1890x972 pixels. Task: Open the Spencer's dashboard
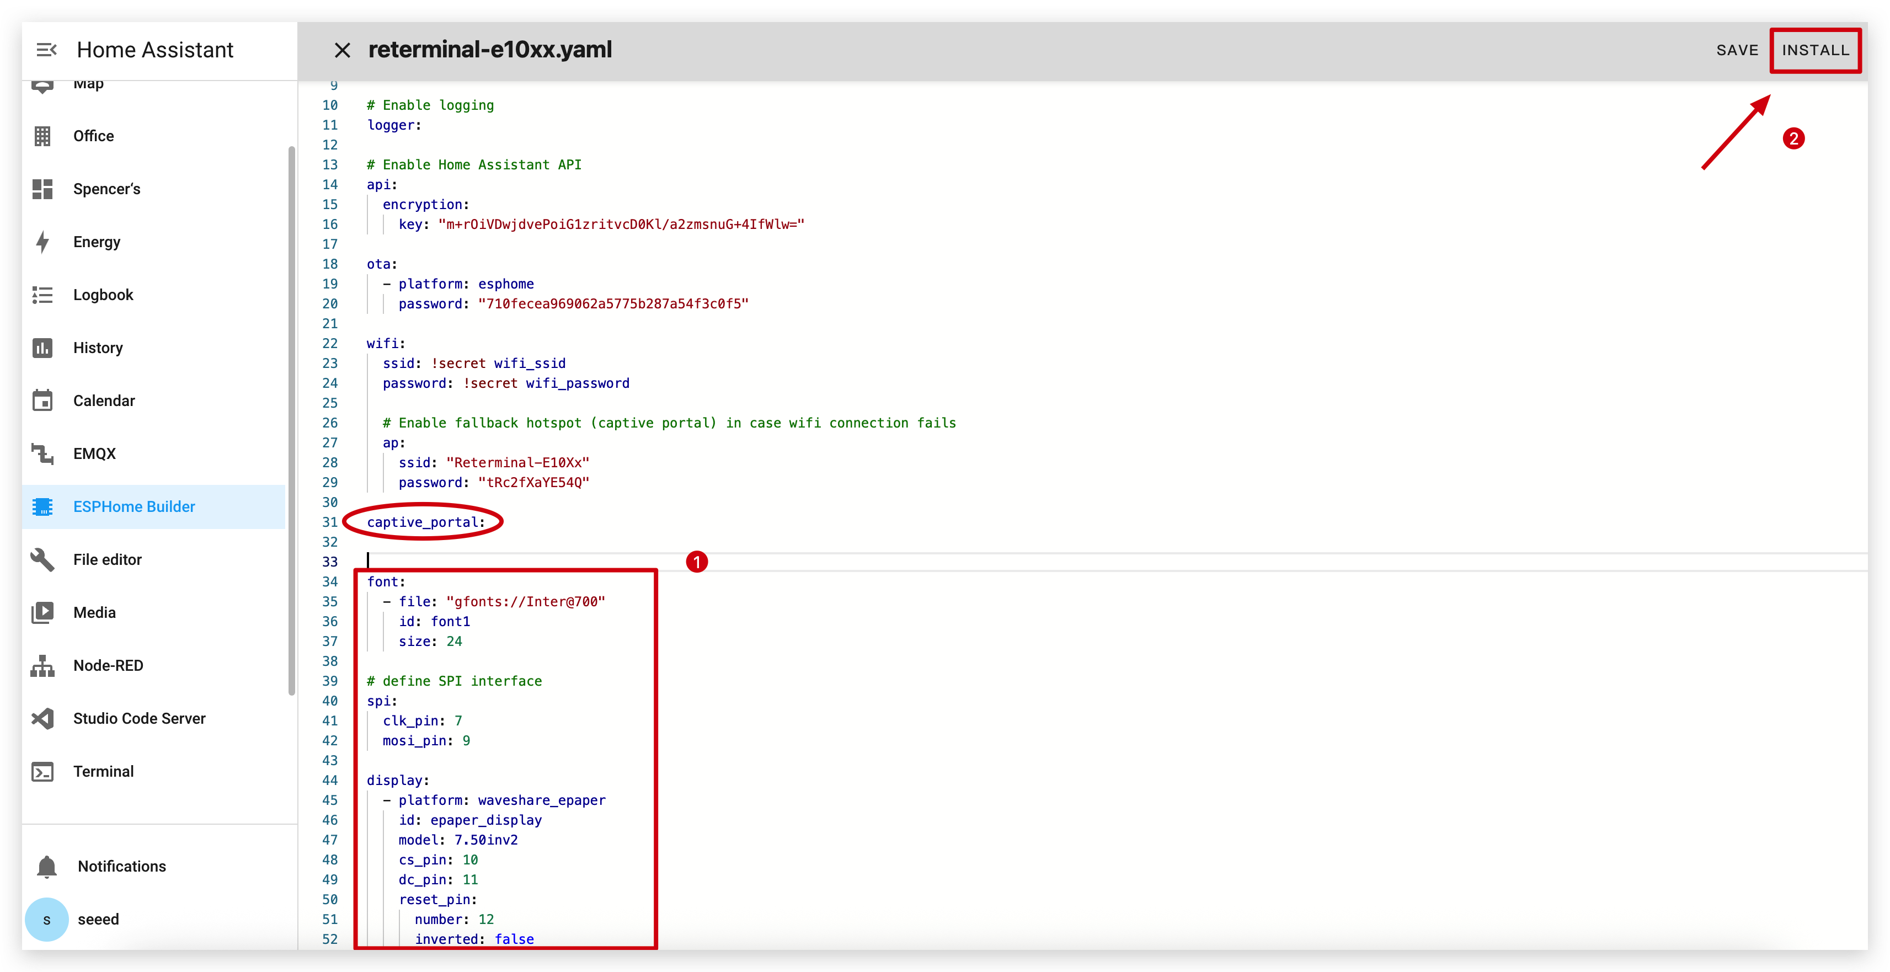point(153,189)
